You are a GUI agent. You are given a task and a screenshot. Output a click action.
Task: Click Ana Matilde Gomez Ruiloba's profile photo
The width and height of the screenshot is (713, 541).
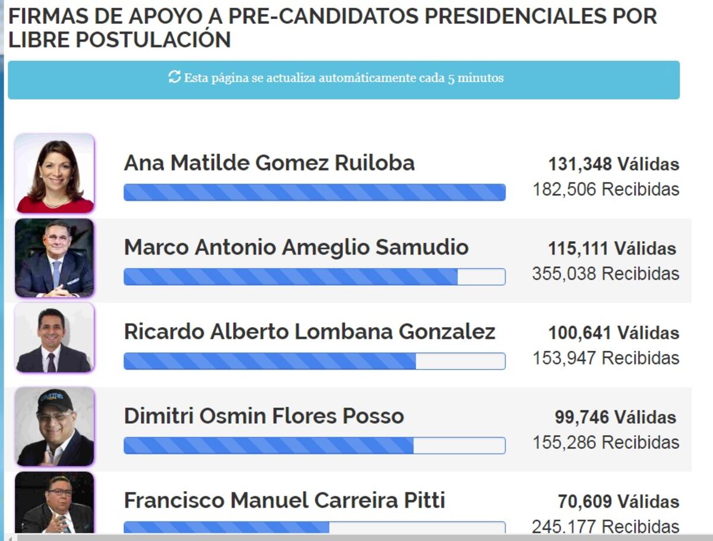tap(54, 172)
